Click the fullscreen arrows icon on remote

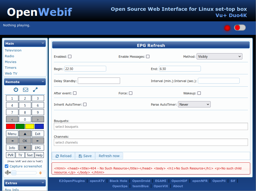35,90
